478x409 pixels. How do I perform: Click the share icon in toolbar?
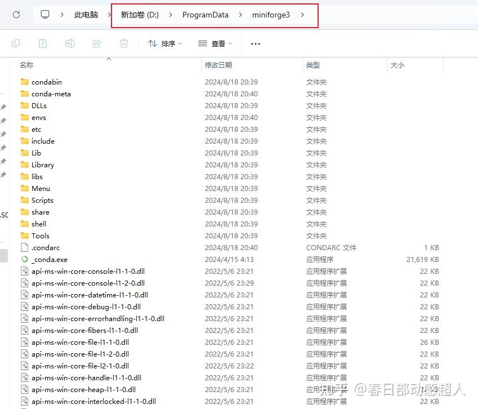coord(97,43)
